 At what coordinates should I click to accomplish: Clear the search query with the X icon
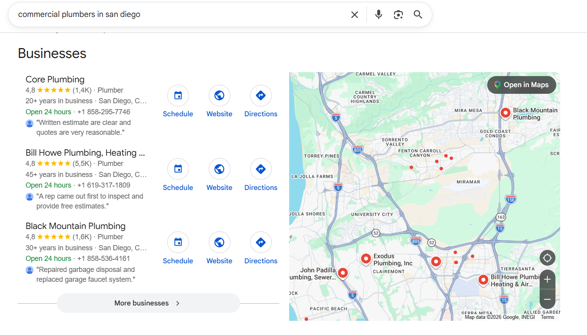(x=355, y=15)
